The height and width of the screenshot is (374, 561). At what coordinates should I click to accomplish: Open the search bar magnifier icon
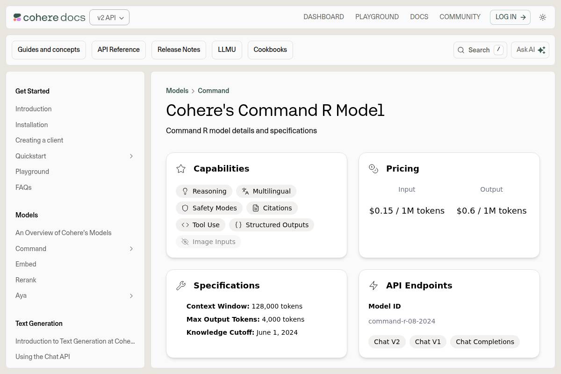[461, 50]
